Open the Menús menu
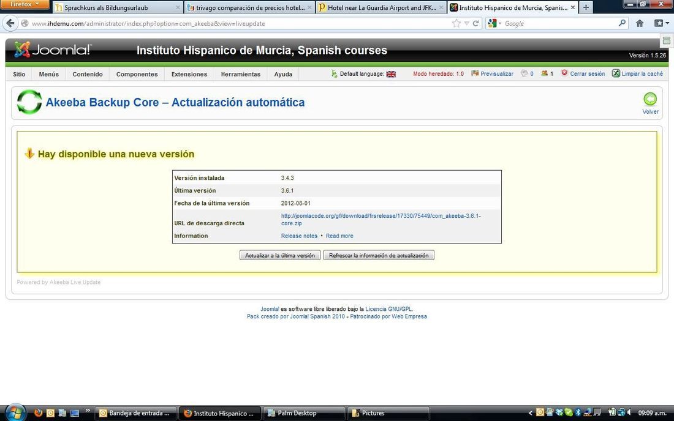The height and width of the screenshot is (421, 674). [x=48, y=74]
